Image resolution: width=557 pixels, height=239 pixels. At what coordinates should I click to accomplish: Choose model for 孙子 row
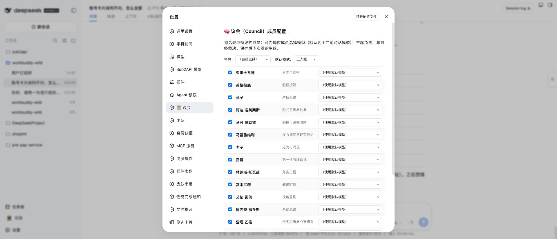350,98
